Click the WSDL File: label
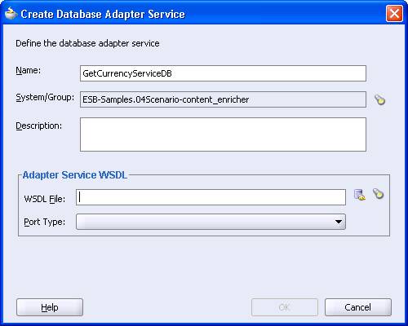The height and width of the screenshot is (326, 408). [45, 199]
